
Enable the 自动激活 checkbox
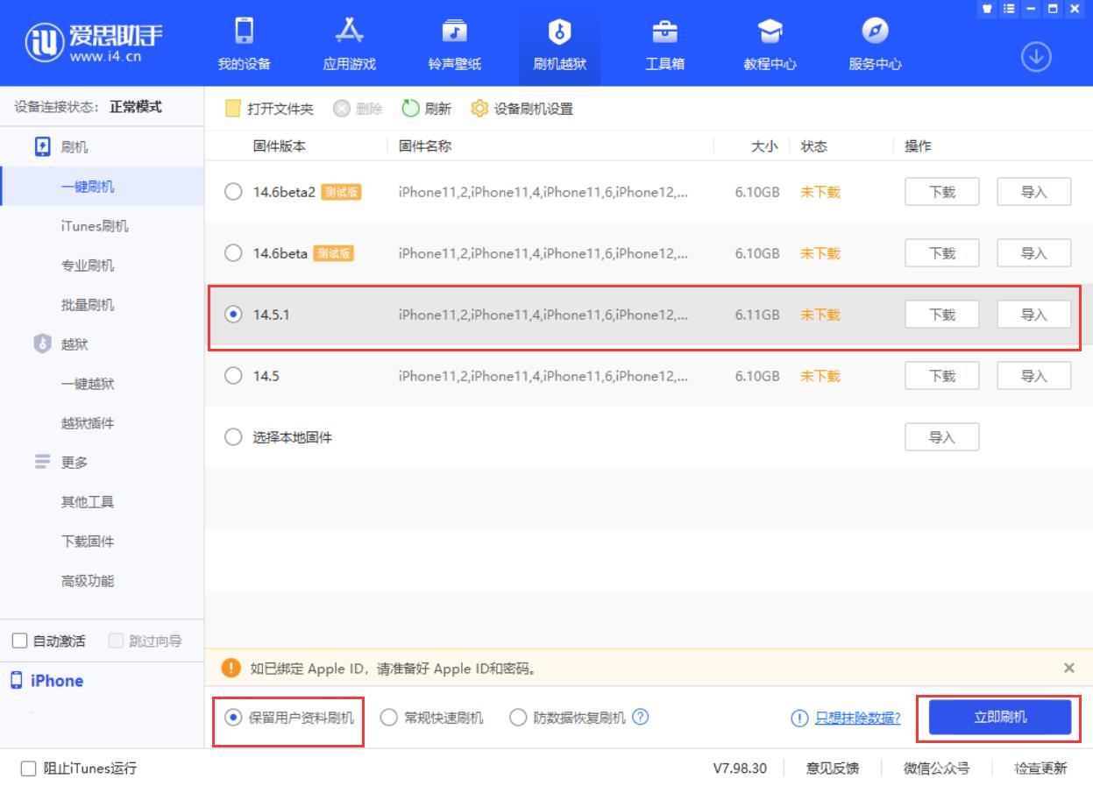[x=20, y=640]
